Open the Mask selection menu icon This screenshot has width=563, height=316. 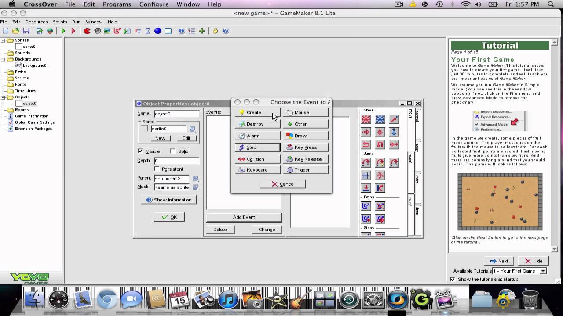196,187
